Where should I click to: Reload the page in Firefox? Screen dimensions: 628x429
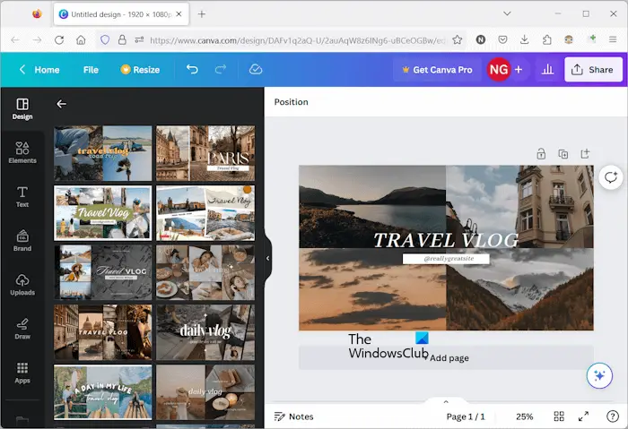(x=59, y=40)
